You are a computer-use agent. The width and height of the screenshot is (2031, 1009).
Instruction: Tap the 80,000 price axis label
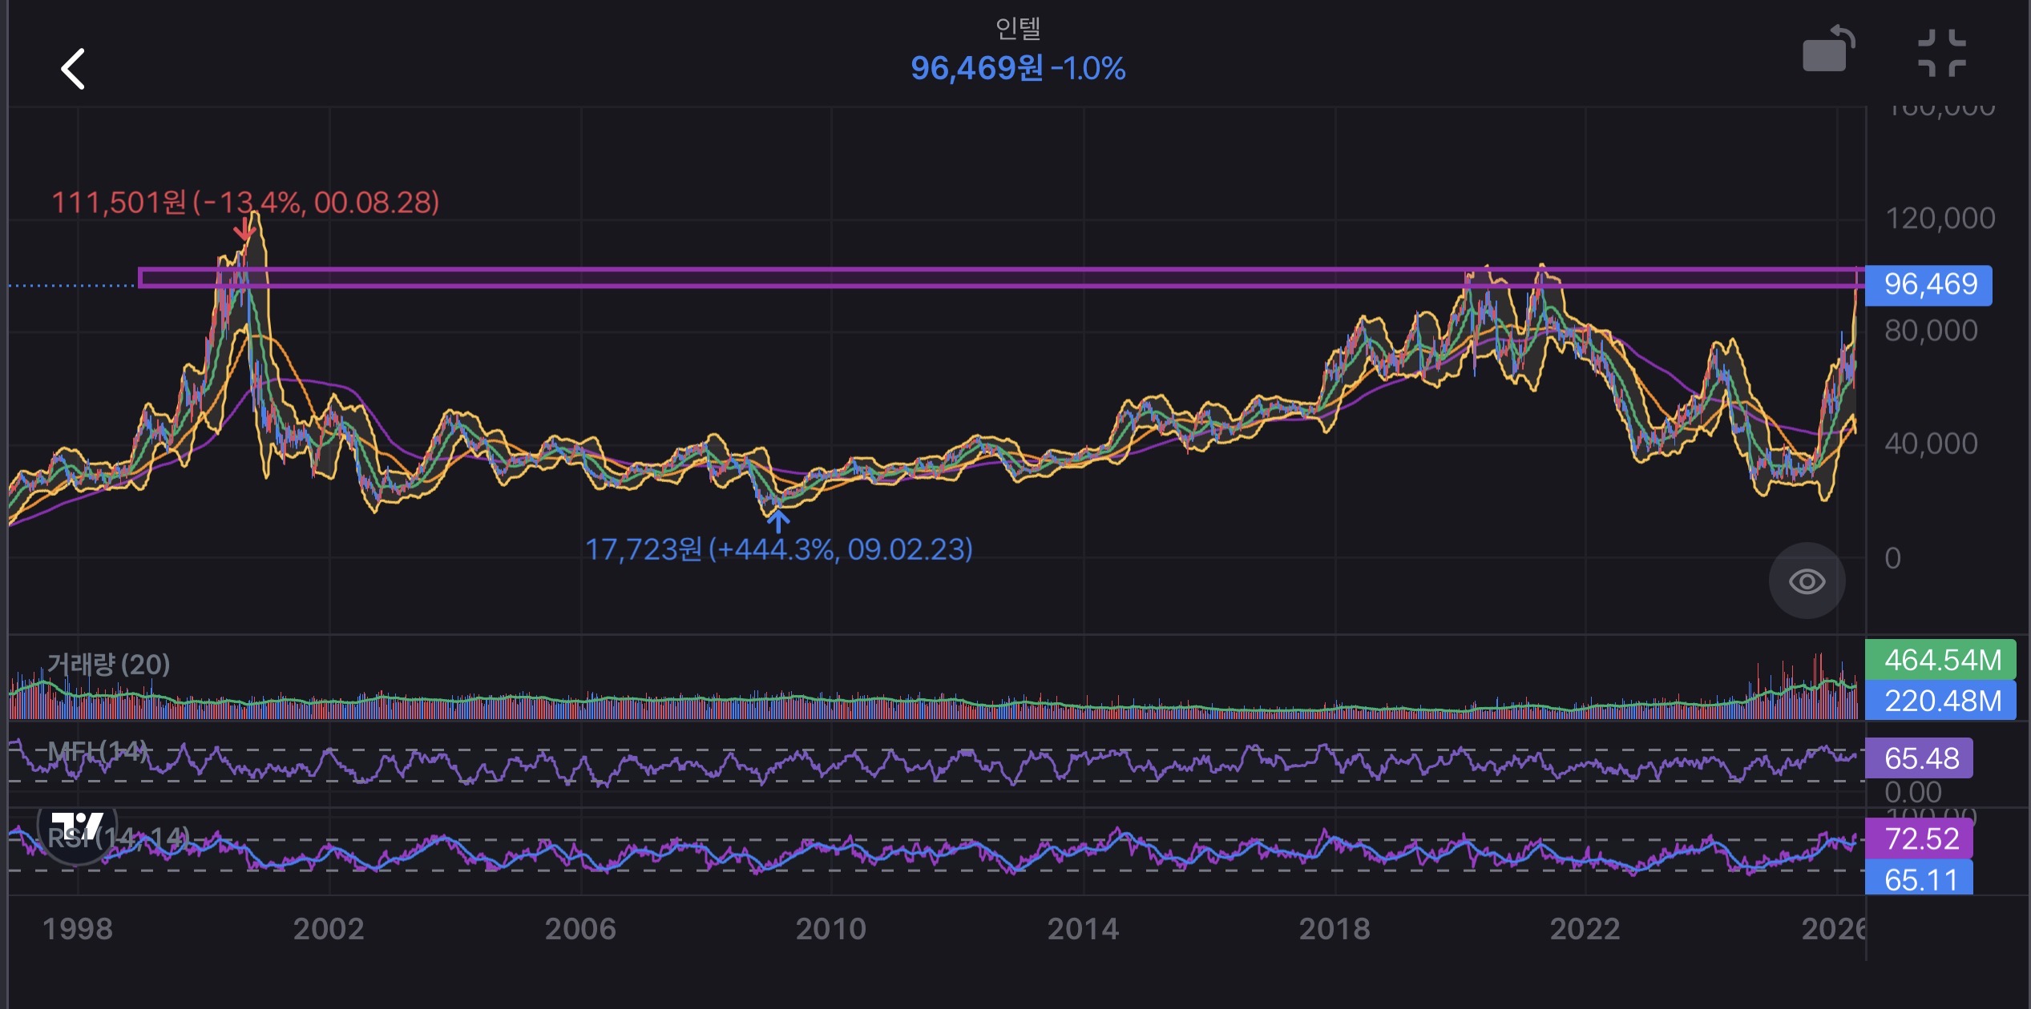click(x=1932, y=331)
